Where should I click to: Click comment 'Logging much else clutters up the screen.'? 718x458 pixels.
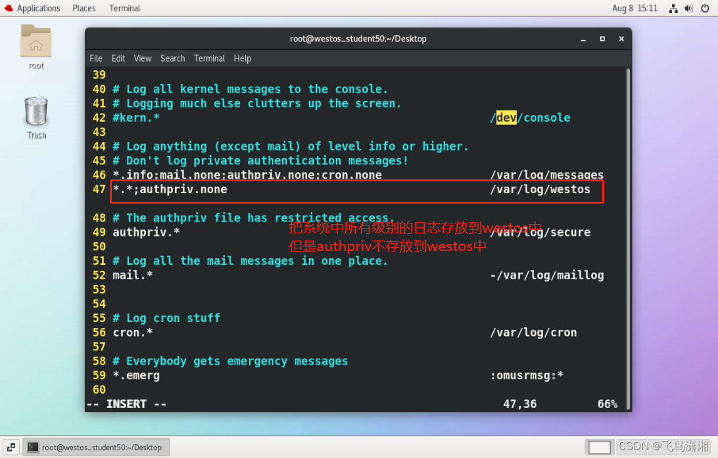pyautogui.click(x=257, y=103)
